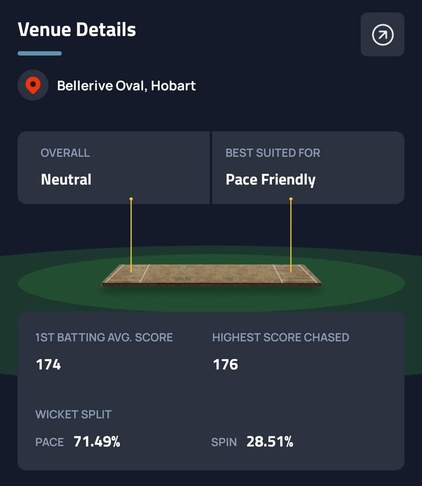Select the Pace Friendly value
This screenshot has width=422, height=486.
coord(270,179)
